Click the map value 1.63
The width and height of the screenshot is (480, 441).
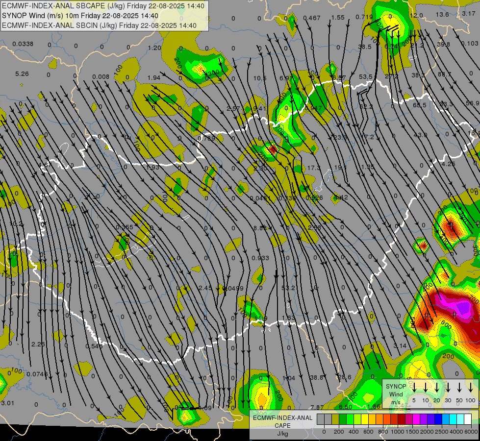(x=288, y=318)
